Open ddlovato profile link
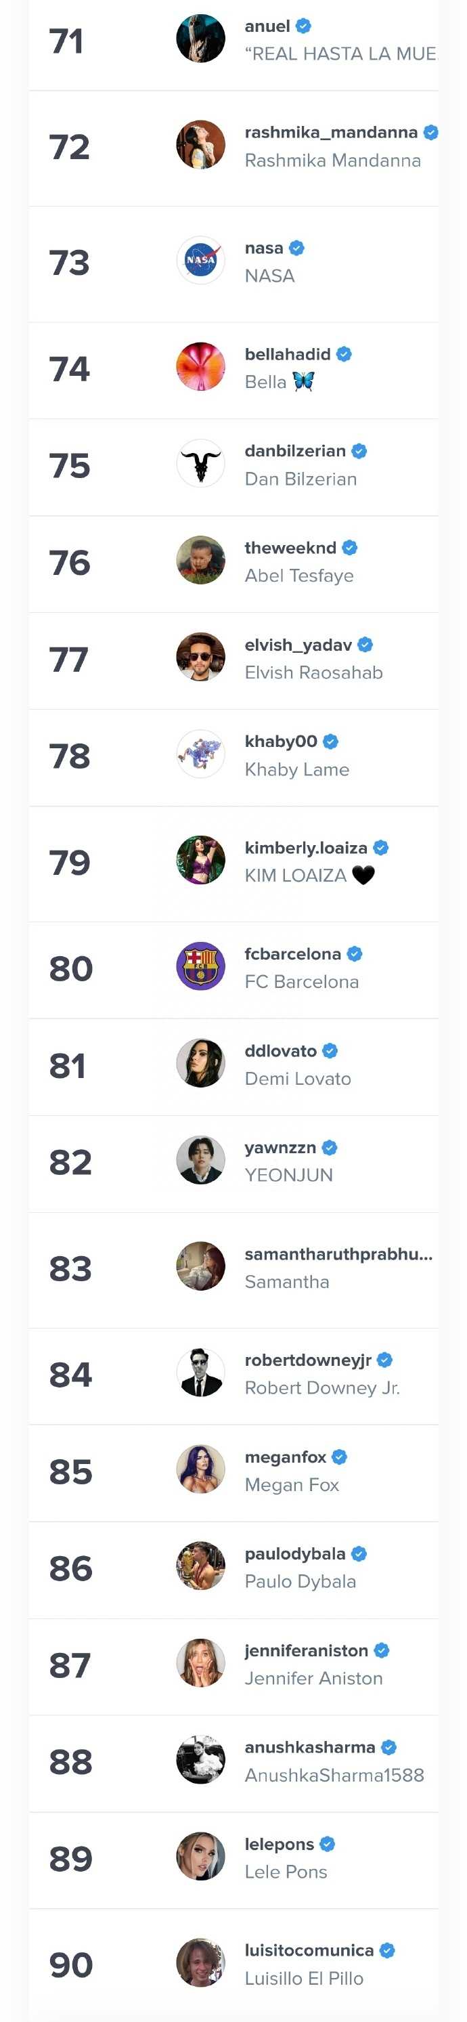Image resolution: width=467 pixels, height=2022 pixels. pos(280,1051)
